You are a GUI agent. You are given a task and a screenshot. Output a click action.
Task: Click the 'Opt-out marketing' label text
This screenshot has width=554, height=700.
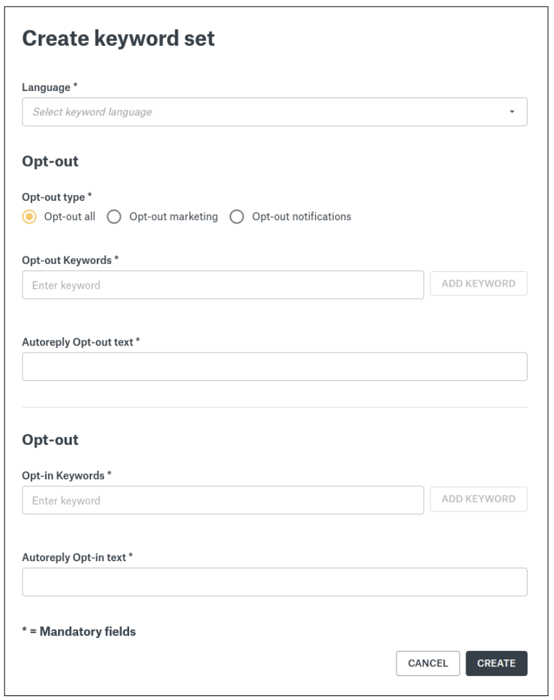[174, 217]
